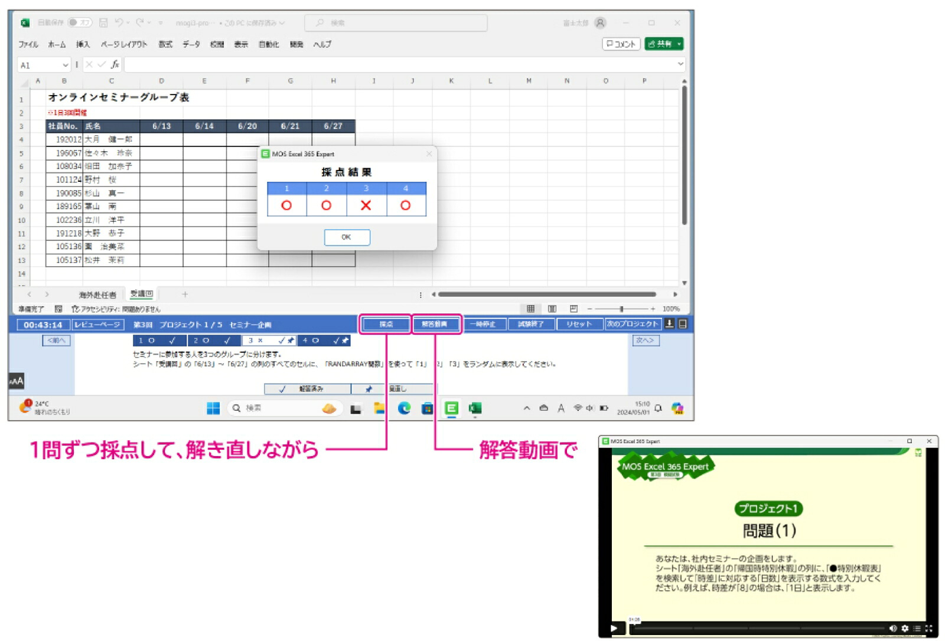Click the add new sheet plus icon
The image size is (945, 641).
pos(185,294)
